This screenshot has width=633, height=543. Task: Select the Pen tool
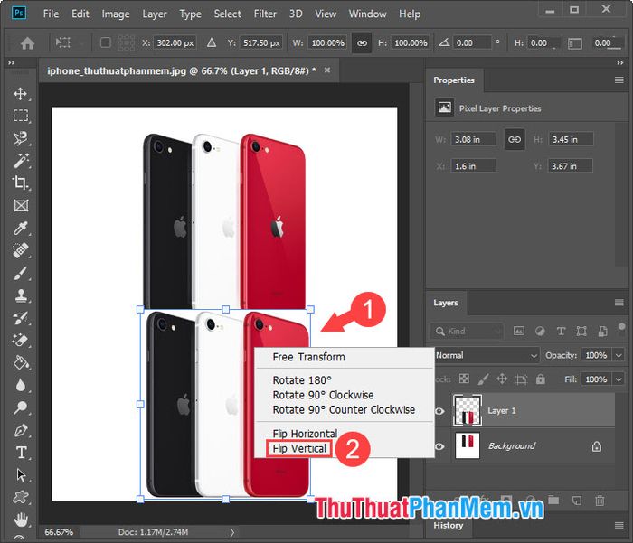click(x=20, y=430)
